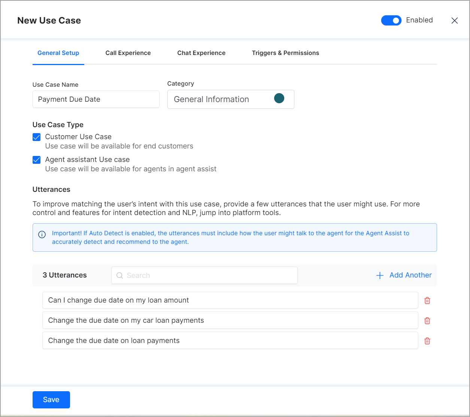
Task: Click the Save button
Action: pyautogui.click(x=51, y=400)
